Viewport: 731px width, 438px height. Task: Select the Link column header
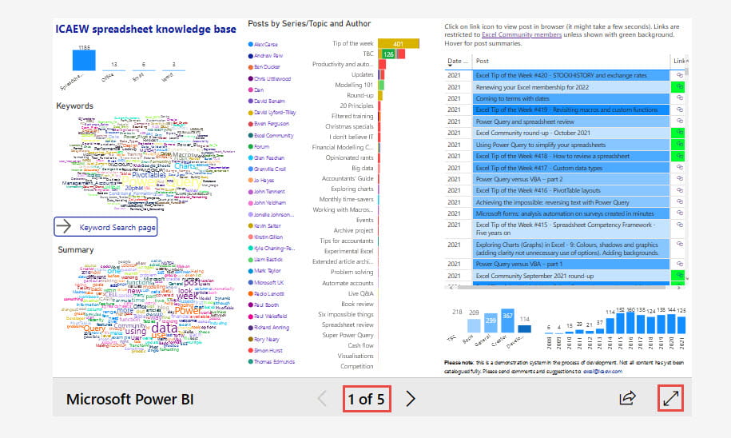678,61
